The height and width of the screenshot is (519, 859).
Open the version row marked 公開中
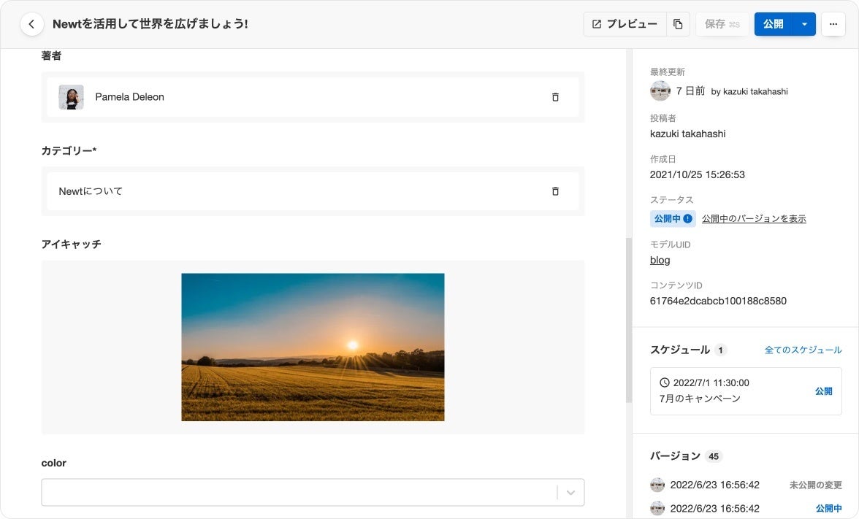click(x=746, y=509)
